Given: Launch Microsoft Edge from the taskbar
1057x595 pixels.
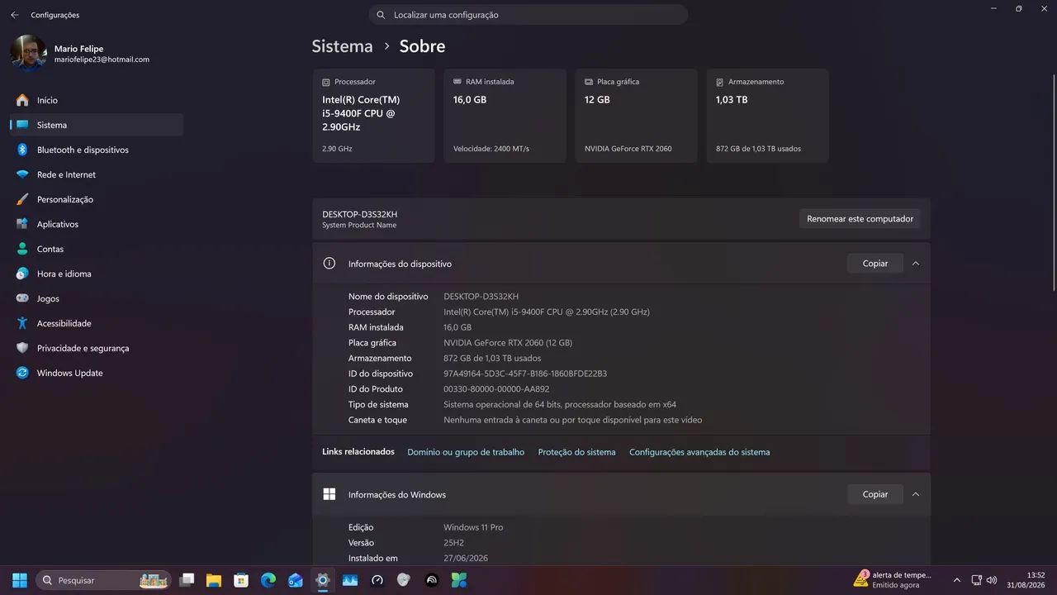Looking at the screenshot, I should (x=268, y=580).
